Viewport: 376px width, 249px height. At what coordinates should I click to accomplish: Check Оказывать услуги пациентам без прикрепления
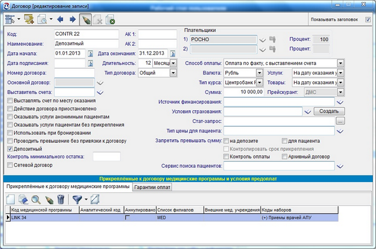[x=10, y=125]
